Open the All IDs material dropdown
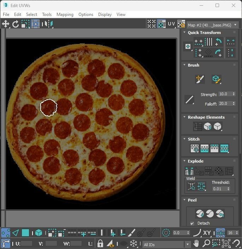The image size is (242, 249). pyautogui.click(x=166, y=244)
